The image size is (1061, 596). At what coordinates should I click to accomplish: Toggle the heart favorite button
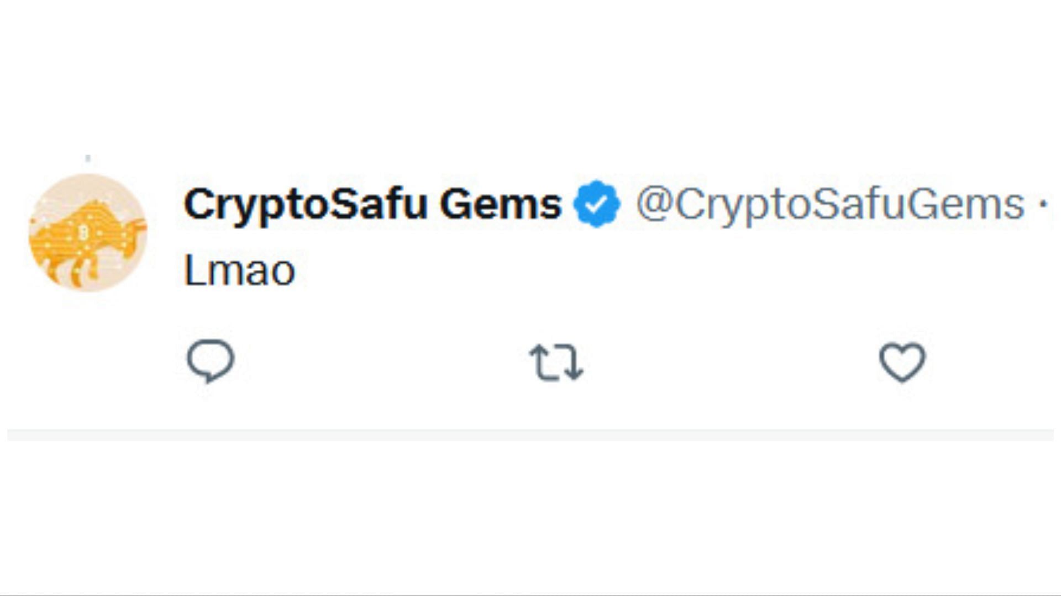[902, 363]
